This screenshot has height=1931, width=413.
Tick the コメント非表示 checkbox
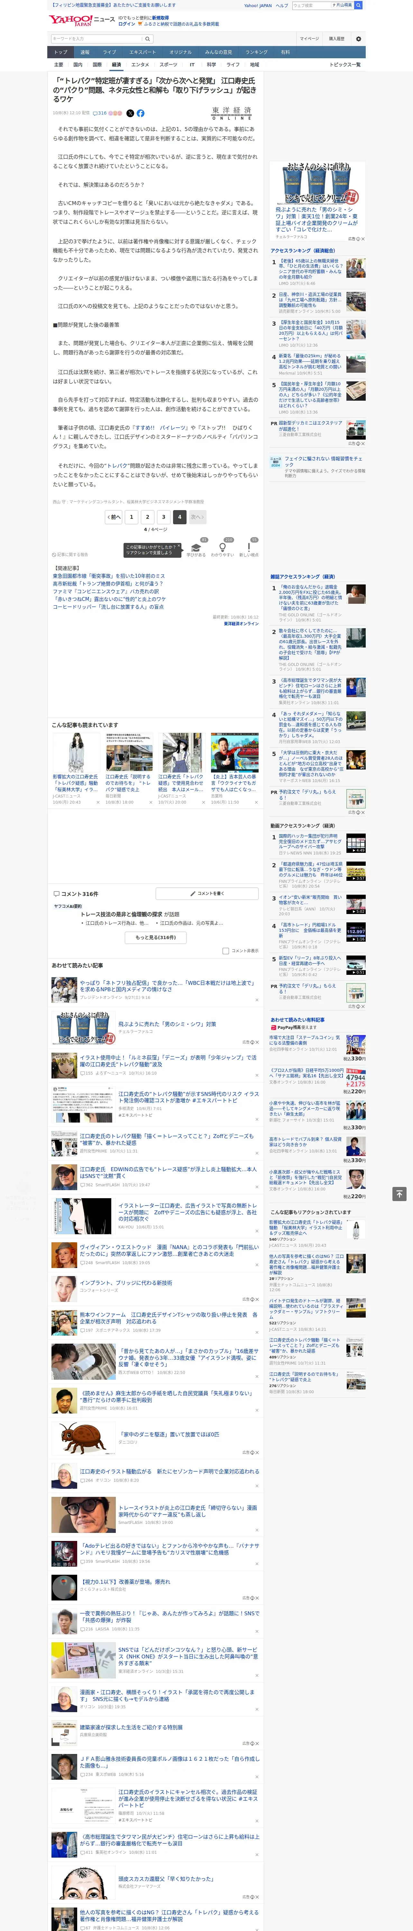click(x=225, y=950)
